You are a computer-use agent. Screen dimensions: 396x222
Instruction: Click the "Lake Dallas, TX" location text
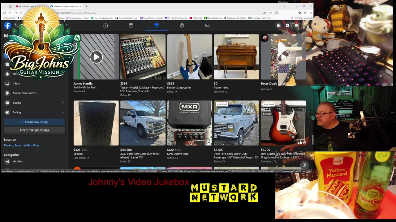click(81, 158)
